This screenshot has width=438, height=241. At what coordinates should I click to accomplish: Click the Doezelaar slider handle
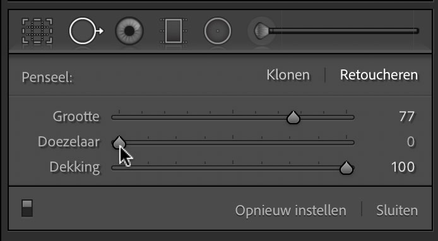point(119,143)
